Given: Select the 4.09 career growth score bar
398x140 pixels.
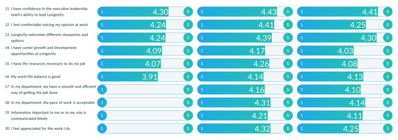Looking at the screenshot, I should (x=131, y=50).
